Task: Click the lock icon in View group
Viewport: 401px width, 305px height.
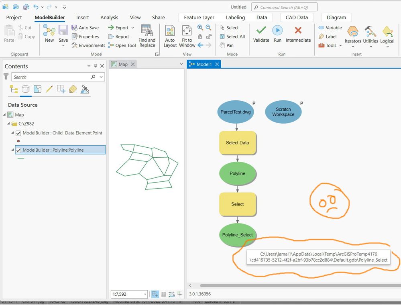Action: coord(200,36)
